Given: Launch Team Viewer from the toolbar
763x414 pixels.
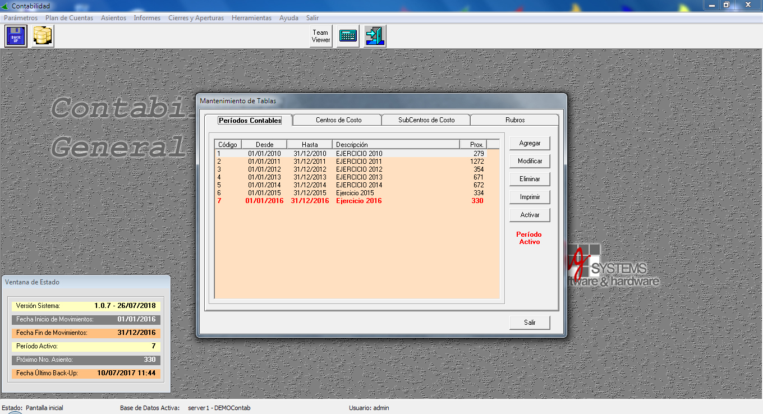Looking at the screenshot, I should click(321, 36).
